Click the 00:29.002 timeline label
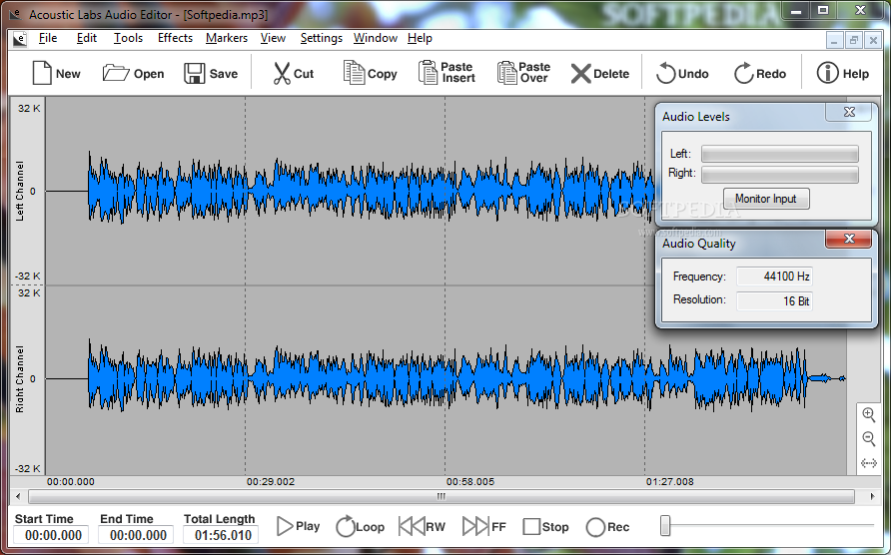 [x=271, y=482]
